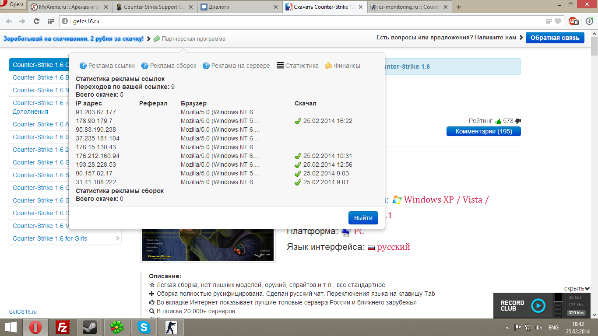Open ICQ from the taskbar
The width and height of the screenshot is (598, 336).
116,327
